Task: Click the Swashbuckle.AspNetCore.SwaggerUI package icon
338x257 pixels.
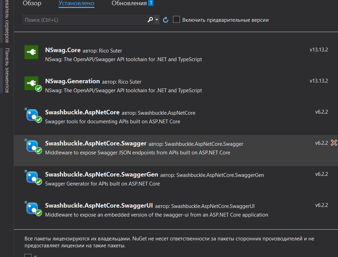Action: (33, 209)
